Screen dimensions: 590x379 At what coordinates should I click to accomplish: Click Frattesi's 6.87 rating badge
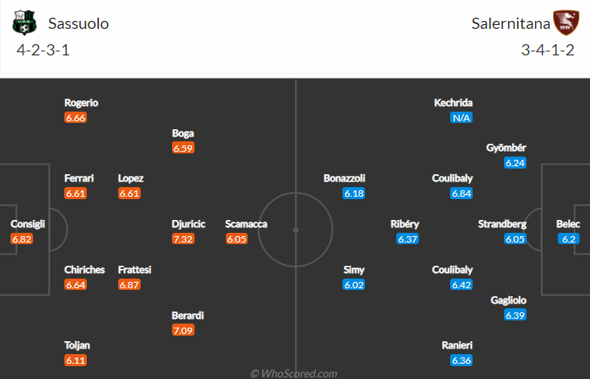click(x=129, y=284)
